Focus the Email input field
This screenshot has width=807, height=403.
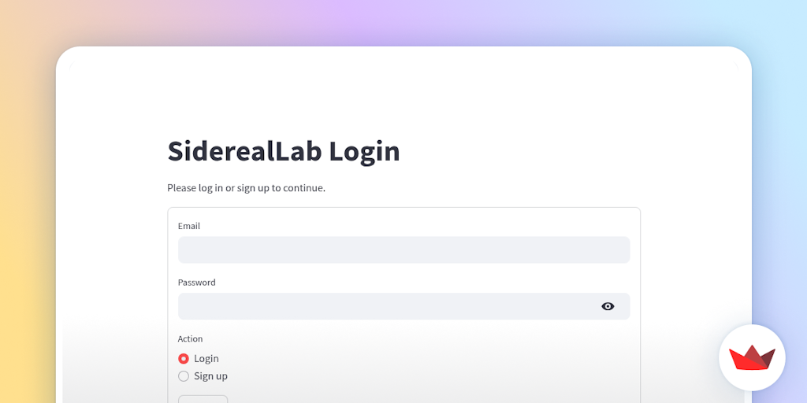coord(403,250)
